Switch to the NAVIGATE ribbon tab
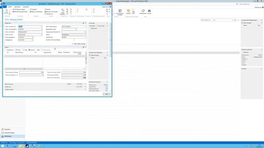This screenshot has height=148, width=264. click(x=26, y=7)
